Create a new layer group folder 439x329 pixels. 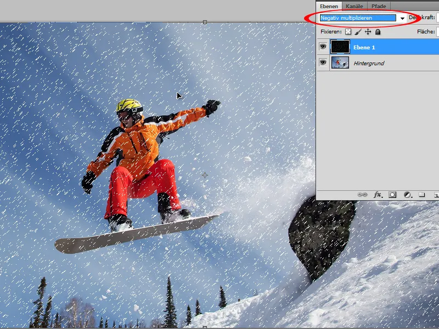423,194
